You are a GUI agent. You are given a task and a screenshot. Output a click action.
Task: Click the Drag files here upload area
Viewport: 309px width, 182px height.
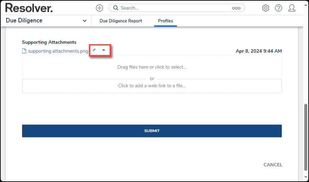pyautogui.click(x=152, y=67)
